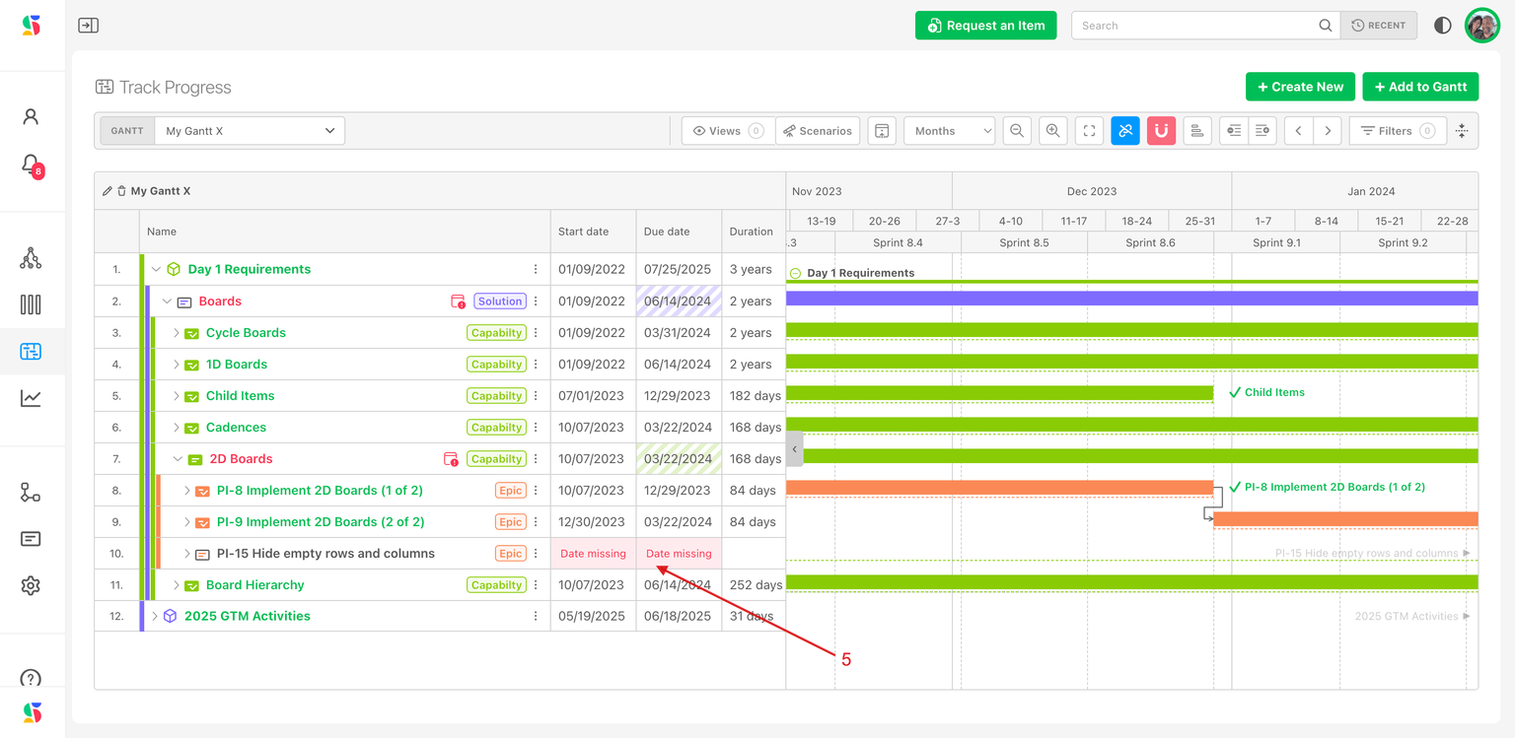This screenshot has height=738, width=1515.
Task: Click the export icon in toolbar
Action: [x=882, y=131]
